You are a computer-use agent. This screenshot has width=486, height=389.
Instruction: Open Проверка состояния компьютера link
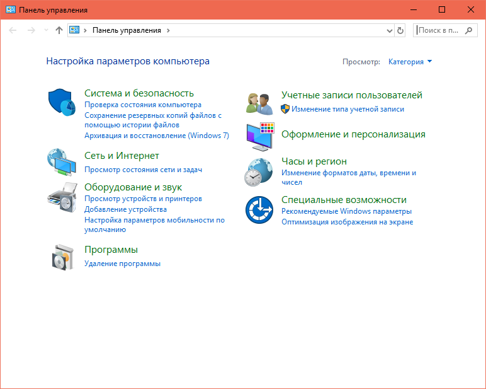(143, 105)
